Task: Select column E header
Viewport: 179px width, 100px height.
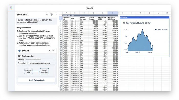Action: (103, 13)
